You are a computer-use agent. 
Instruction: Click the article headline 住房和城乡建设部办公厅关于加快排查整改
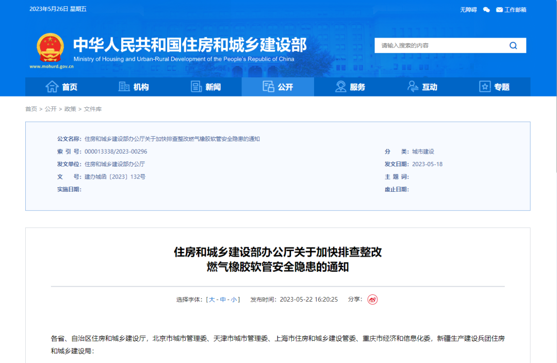tap(278, 252)
